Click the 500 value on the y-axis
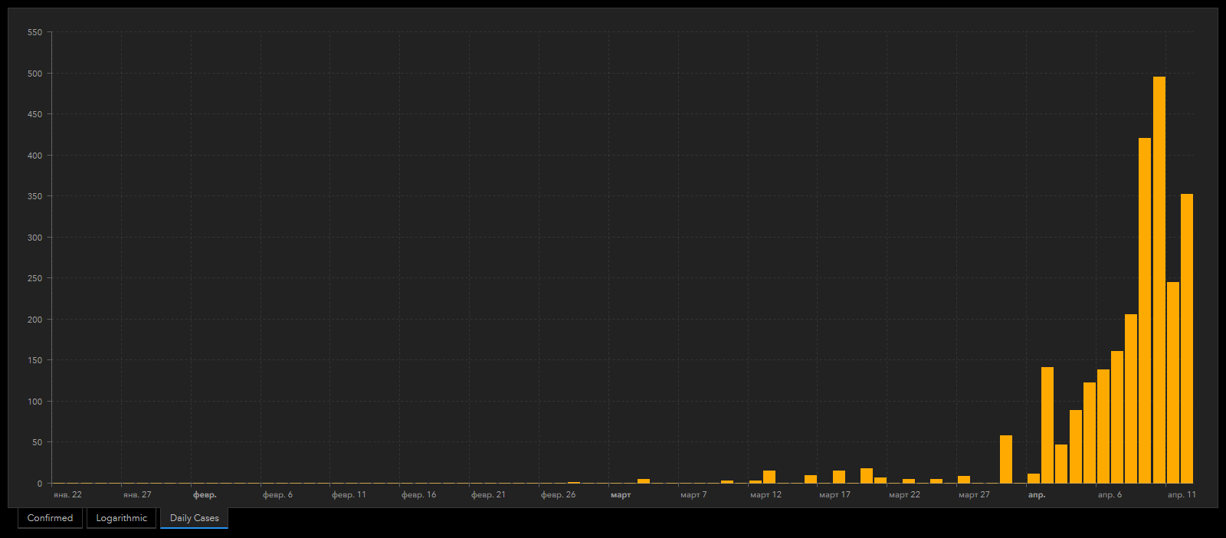1226x538 pixels. pos(34,74)
